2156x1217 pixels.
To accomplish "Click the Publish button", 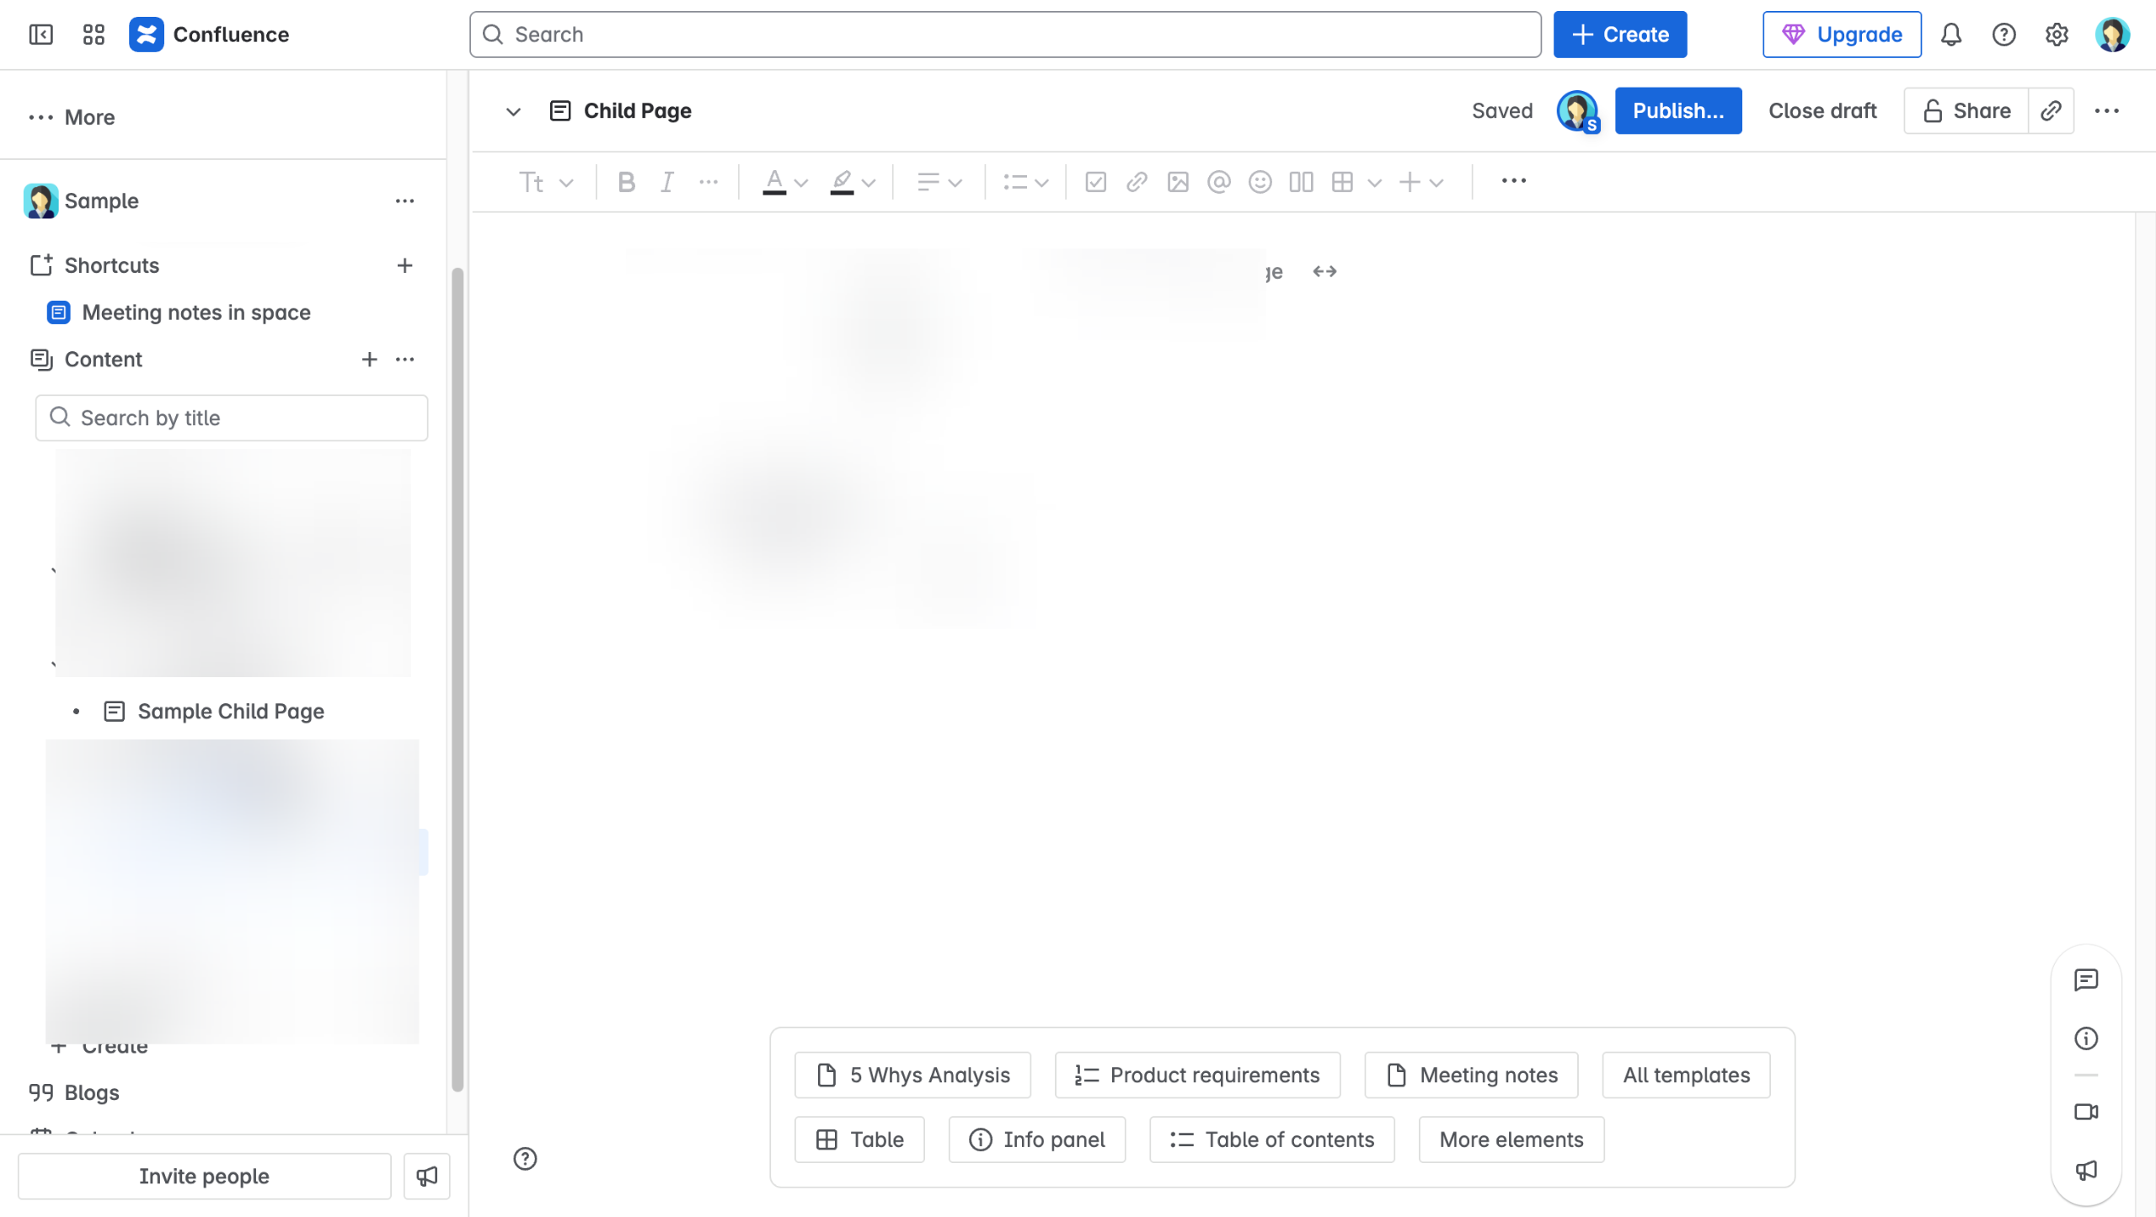I will pos(1677,110).
